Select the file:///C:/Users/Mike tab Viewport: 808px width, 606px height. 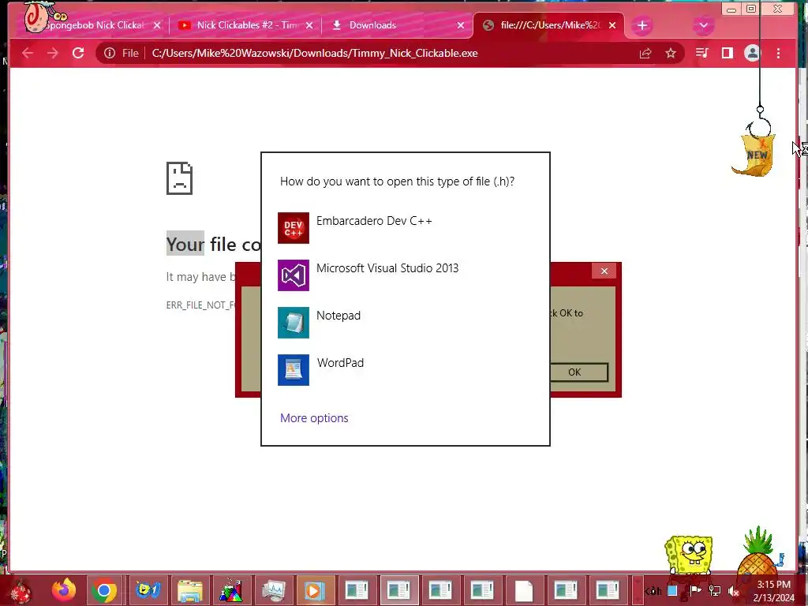click(x=549, y=25)
